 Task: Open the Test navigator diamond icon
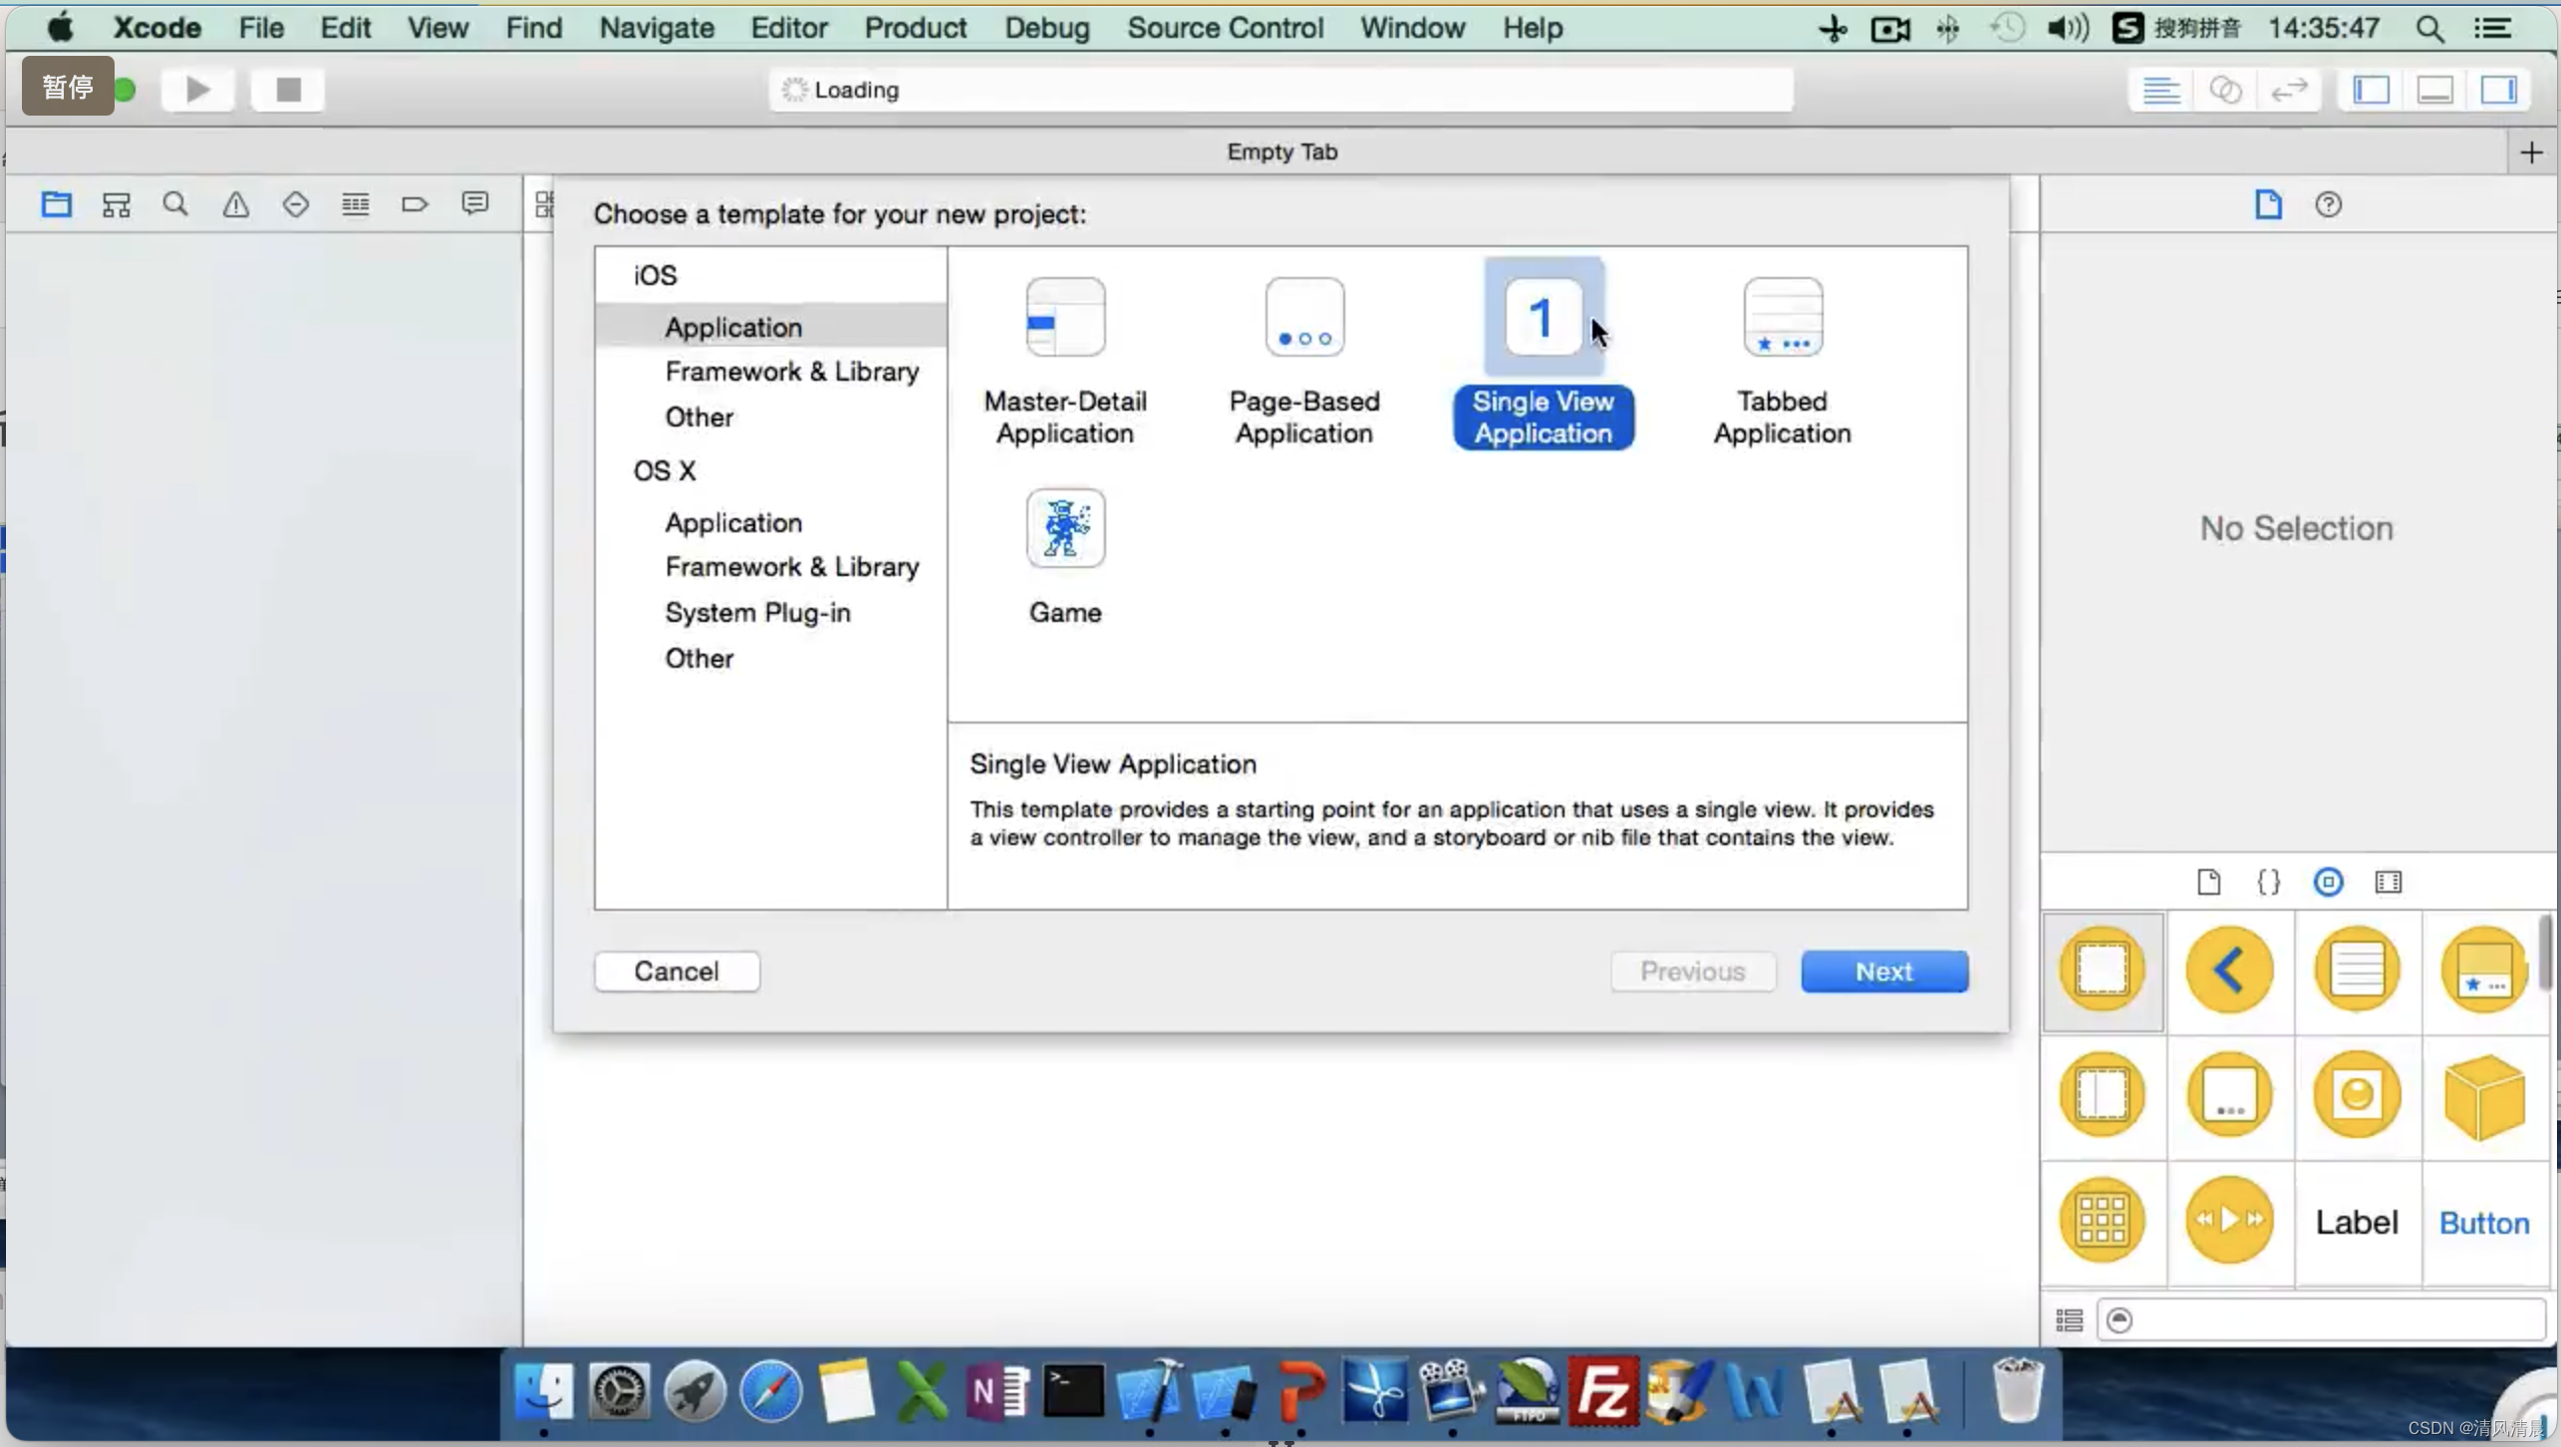(296, 204)
